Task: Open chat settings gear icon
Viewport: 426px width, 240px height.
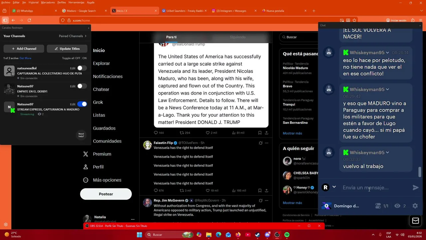Action: (x=415, y=206)
